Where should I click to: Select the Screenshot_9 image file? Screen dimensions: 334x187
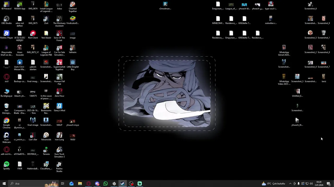pos(324,20)
